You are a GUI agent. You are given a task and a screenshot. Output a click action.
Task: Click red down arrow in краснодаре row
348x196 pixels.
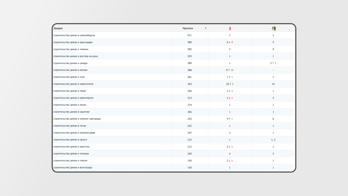tap(229, 42)
